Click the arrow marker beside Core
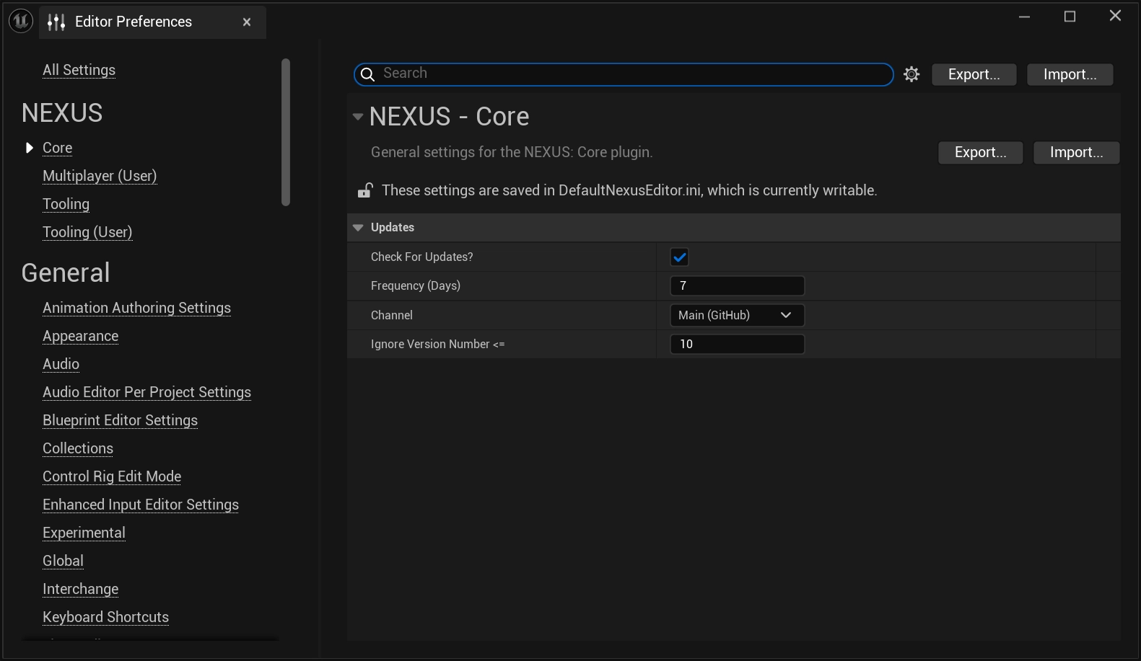This screenshot has width=1141, height=661. (x=30, y=148)
